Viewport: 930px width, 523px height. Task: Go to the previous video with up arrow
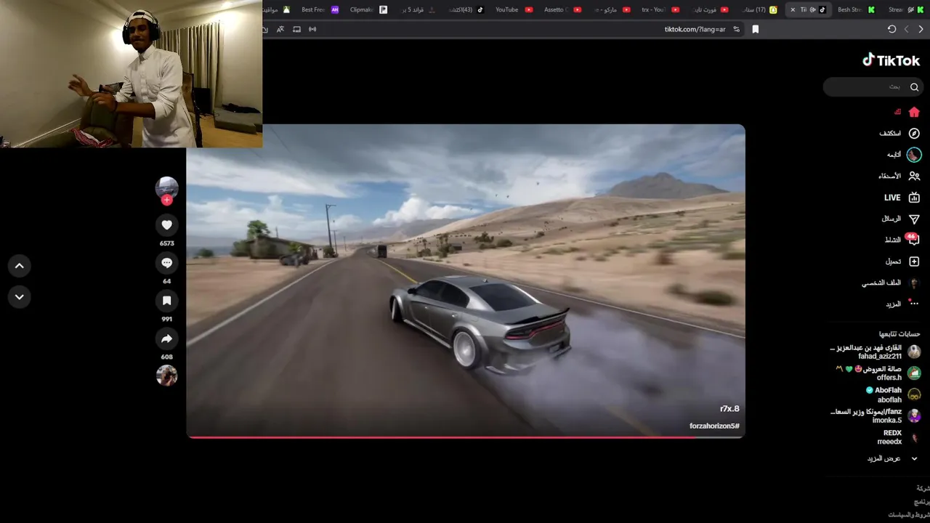pos(20,266)
